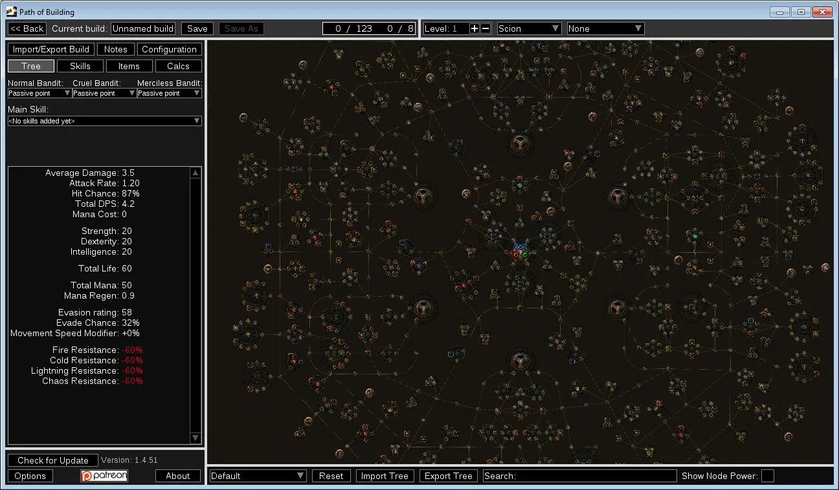
Task: Select the Templar class start node upper-left of center
Action: 423,195
